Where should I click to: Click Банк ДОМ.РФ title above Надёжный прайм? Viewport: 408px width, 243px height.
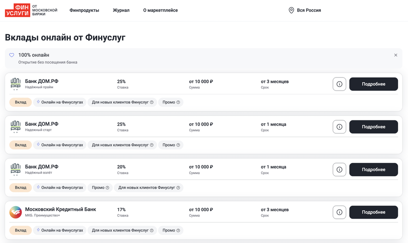(42, 81)
